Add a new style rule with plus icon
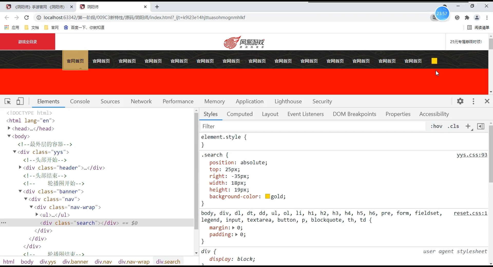The image size is (493, 267). (468, 126)
